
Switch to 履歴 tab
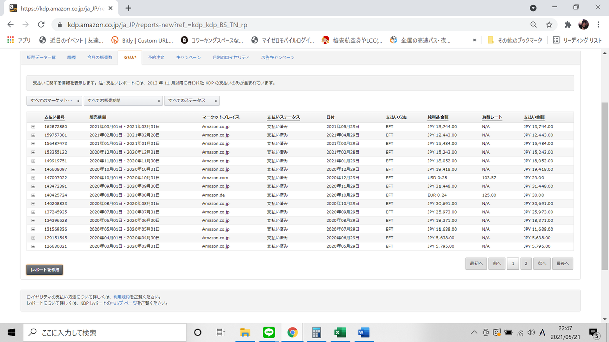pos(72,58)
